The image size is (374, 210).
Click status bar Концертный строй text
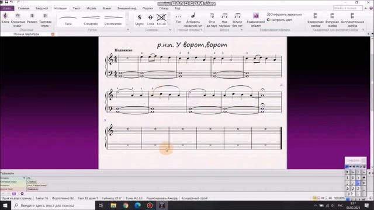point(195,198)
